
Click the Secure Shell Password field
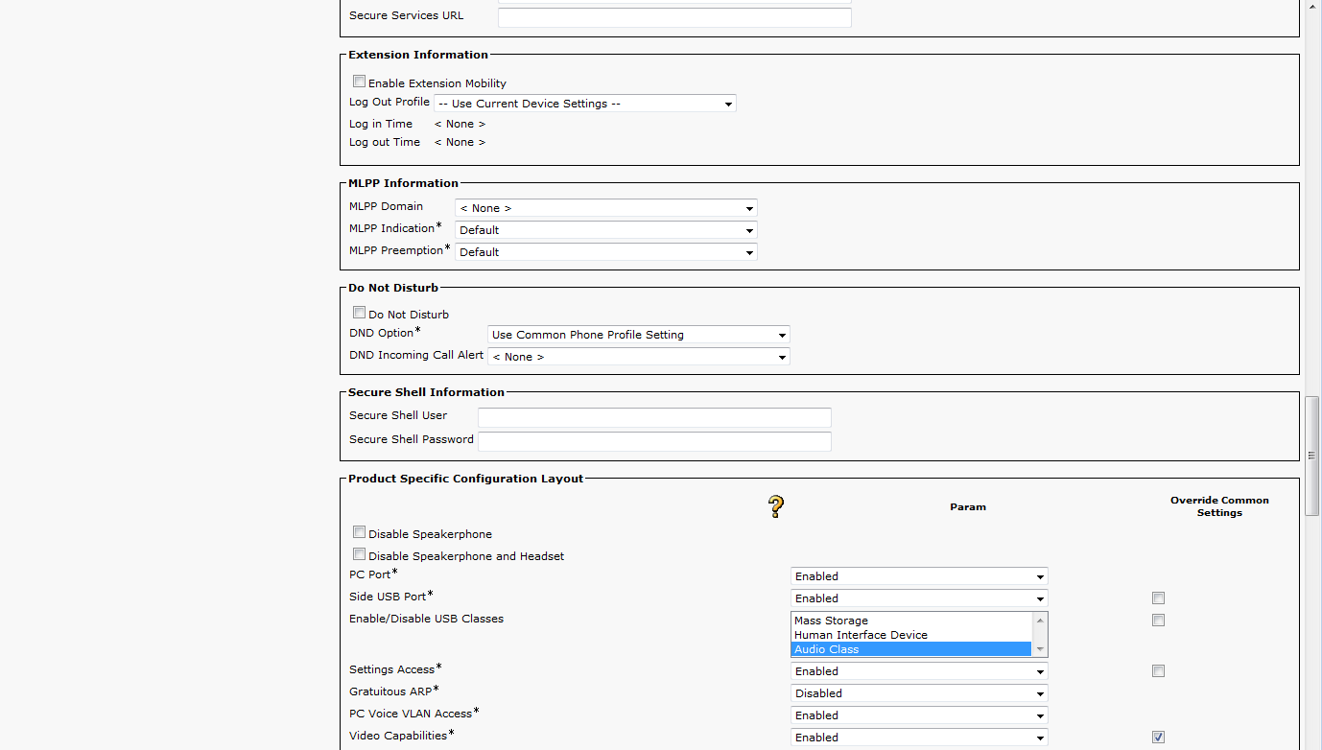coord(654,441)
